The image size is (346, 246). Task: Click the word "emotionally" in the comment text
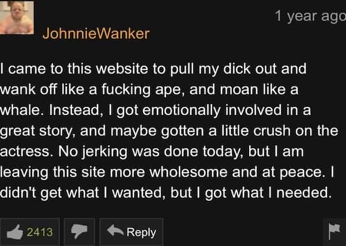tap(182, 111)
